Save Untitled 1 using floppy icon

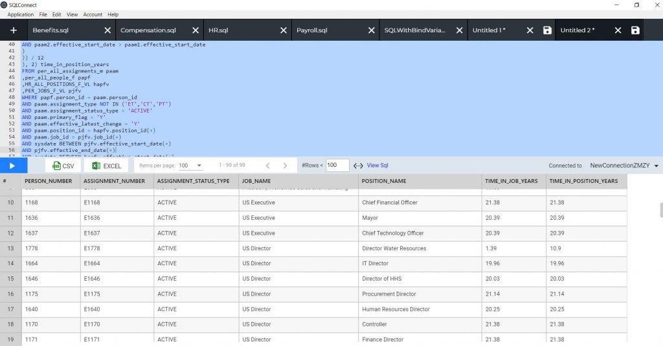coord(547,30)
